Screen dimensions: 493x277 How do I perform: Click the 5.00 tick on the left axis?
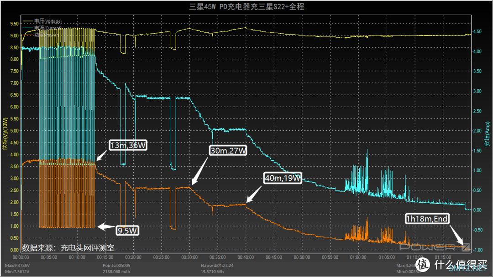pyautogui.click(x=15, y=131)
